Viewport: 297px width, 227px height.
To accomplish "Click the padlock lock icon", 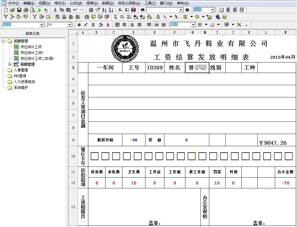I will point(158,17).
